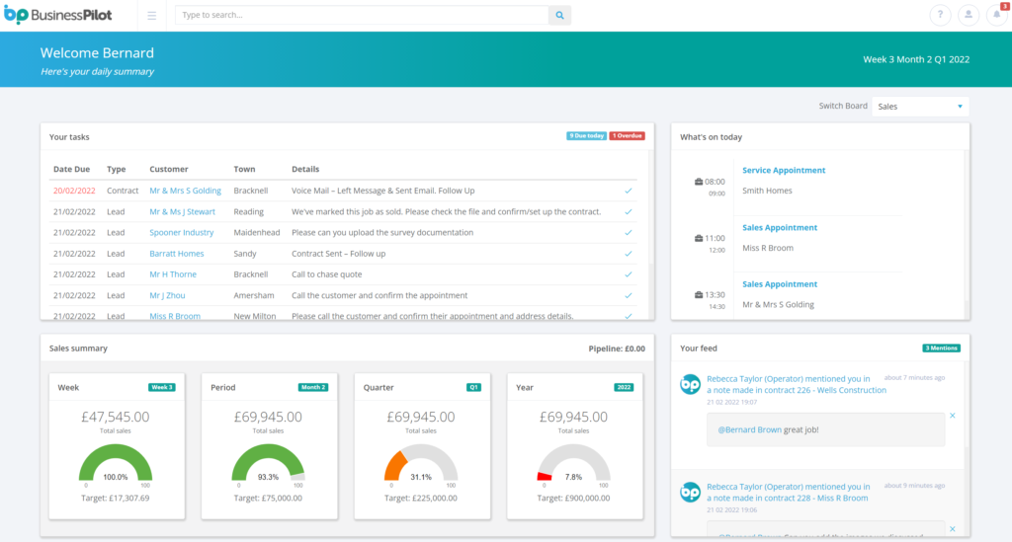Mark Mr & Mrs S Golding task complete
This screenshot has height=542, width=1012.
click(629, 191)
